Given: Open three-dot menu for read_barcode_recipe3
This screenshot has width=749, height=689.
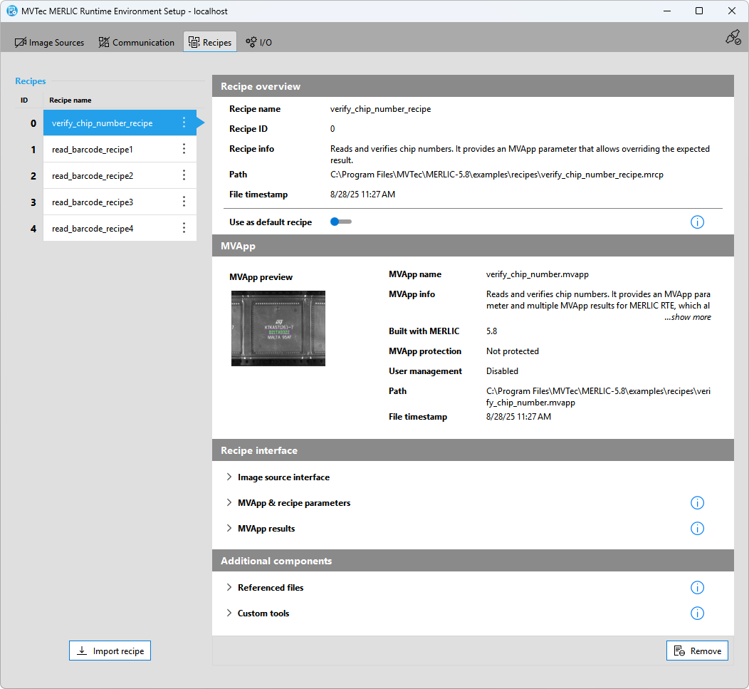Looking at the screenshot, I should 184,202.
